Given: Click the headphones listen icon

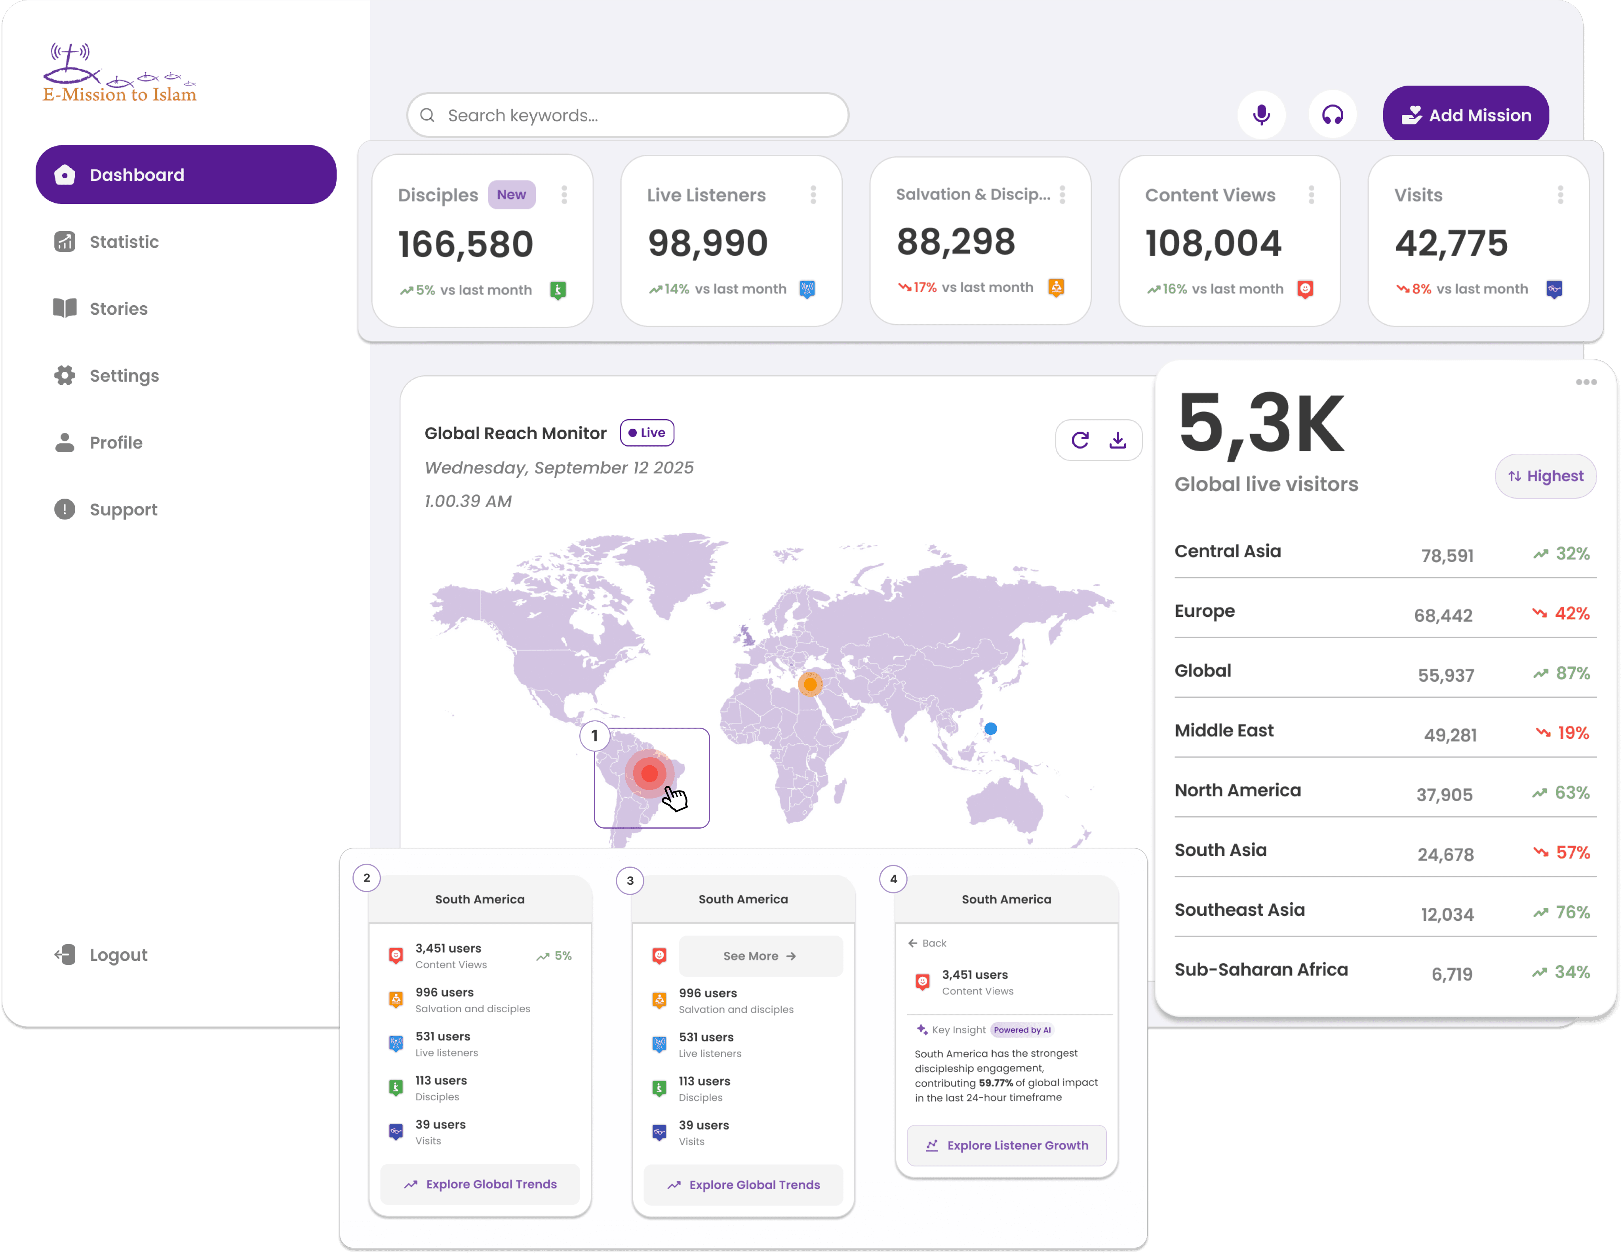Looking at the screenshot, I should 1333,115.
